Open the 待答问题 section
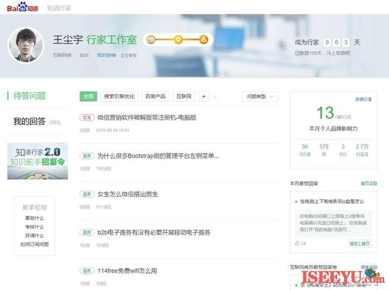 [30, 96]
